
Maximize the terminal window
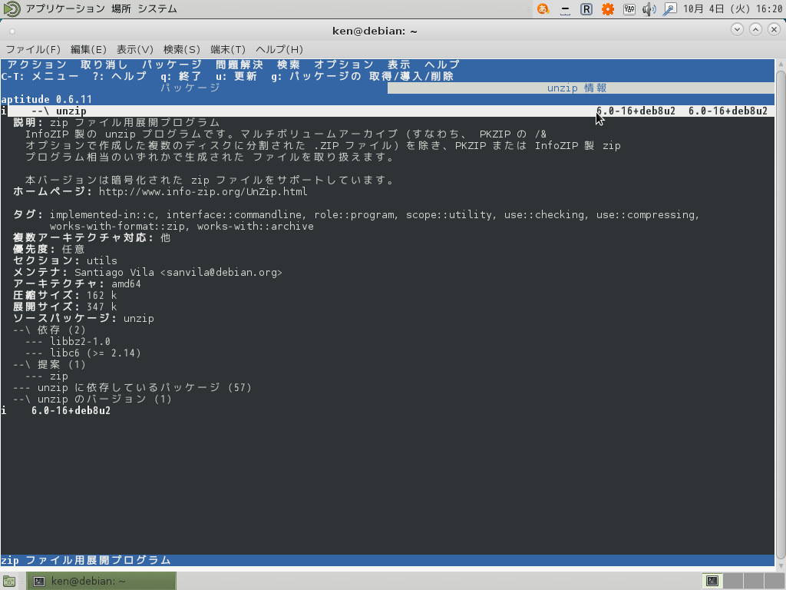755,30
